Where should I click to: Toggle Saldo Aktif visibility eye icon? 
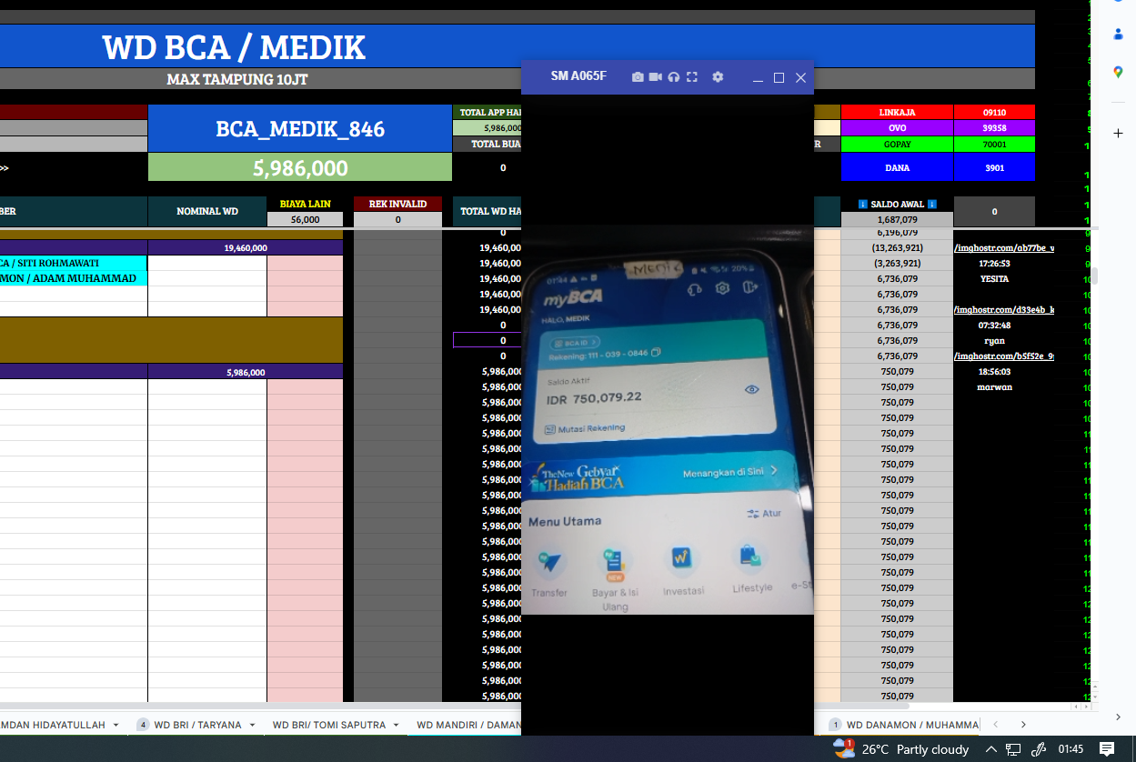(752, 389)
